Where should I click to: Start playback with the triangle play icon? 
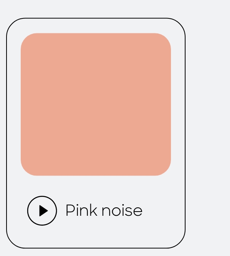pos(43,211)
